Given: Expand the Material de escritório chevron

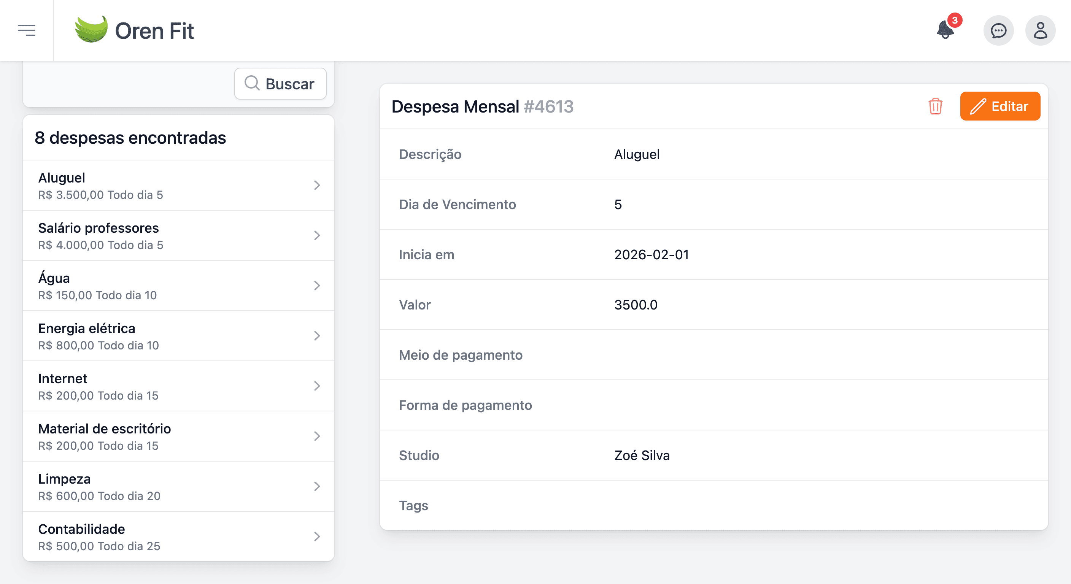Looking at the screenshot, I should [317, 436].
